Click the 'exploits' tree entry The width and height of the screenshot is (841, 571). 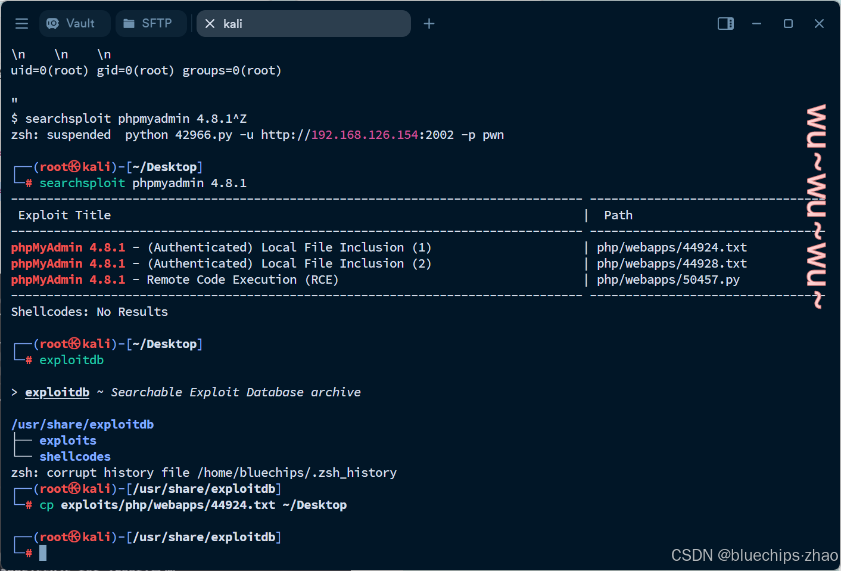tap(68, 440)
